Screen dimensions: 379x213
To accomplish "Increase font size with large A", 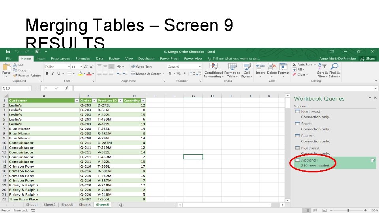I will [x=86, y=67].
